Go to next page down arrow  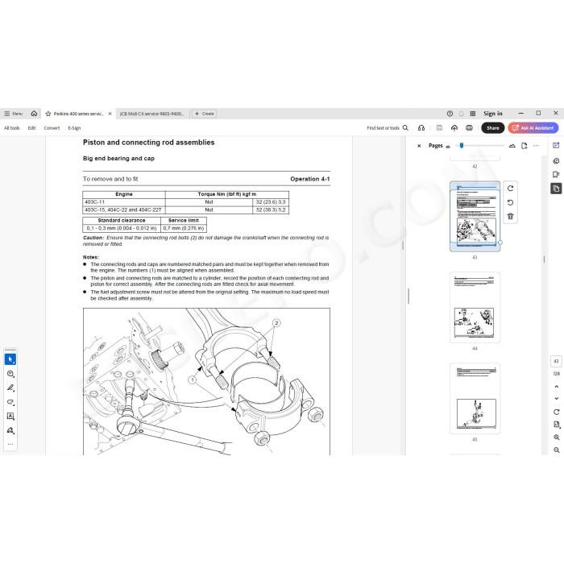point(557,399)
